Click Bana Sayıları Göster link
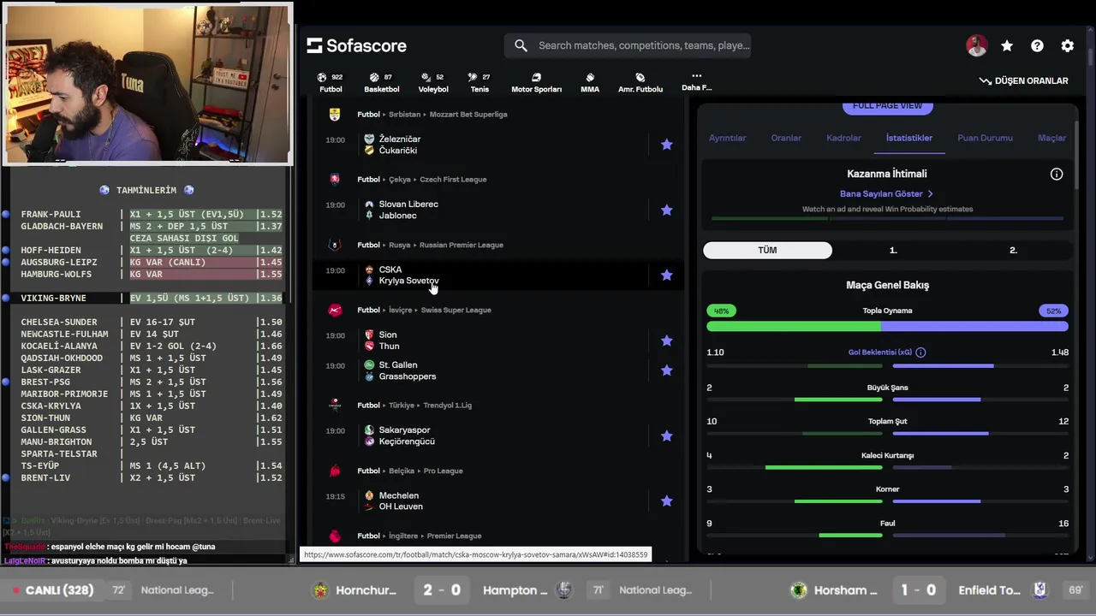The height and width of the screenshot is (616, 1096). (x=886, y=193)
